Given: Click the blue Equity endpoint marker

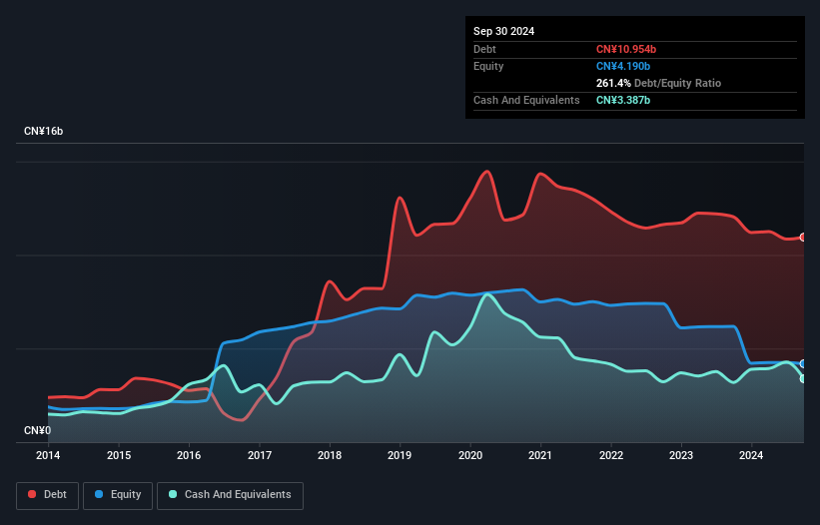Looking at the screenshot, I should 803,363.
